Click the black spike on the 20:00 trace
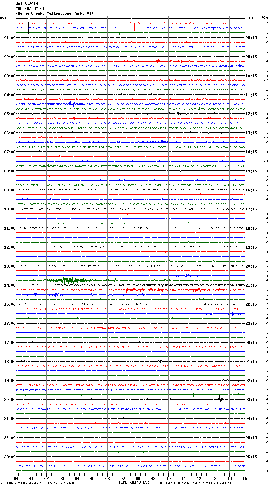Viewport: 270px width, 487px height. pos(219,399)
